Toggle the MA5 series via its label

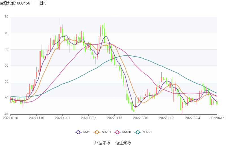[86, 132]
